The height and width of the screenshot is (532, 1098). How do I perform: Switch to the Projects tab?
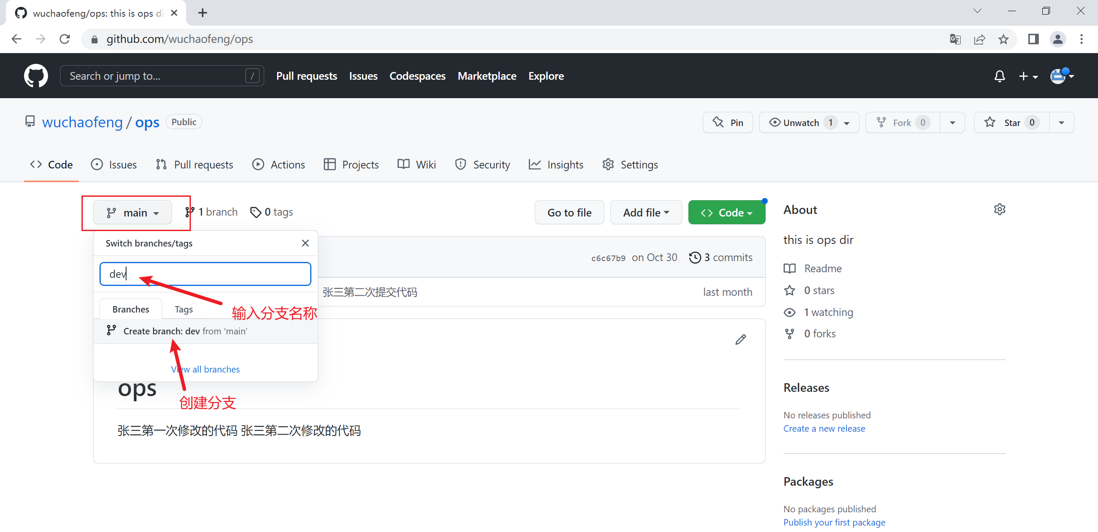[x=351, y=165]
